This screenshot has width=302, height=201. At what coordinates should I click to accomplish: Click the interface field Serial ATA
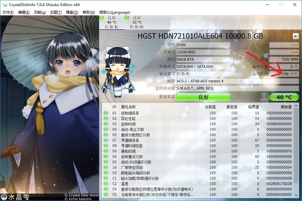click(x=203, y=59)
